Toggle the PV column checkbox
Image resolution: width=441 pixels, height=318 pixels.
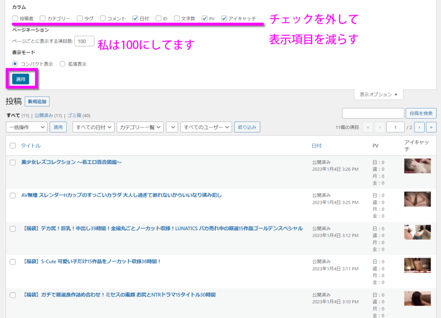(x=205, y=19)
